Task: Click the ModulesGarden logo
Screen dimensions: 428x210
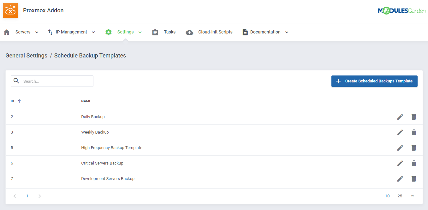Action: click(401, 11)
